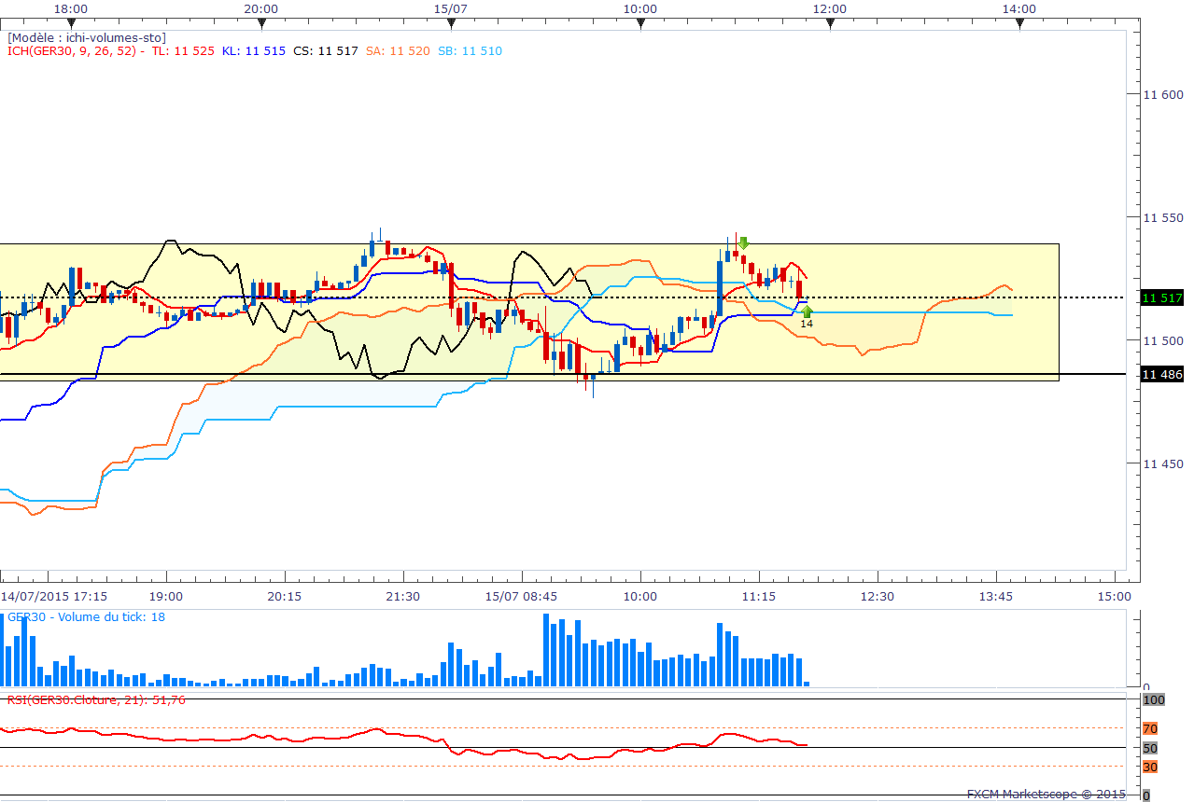Click the CS: 11 517 value
The image size is (1194, 802).
[326, 50]
